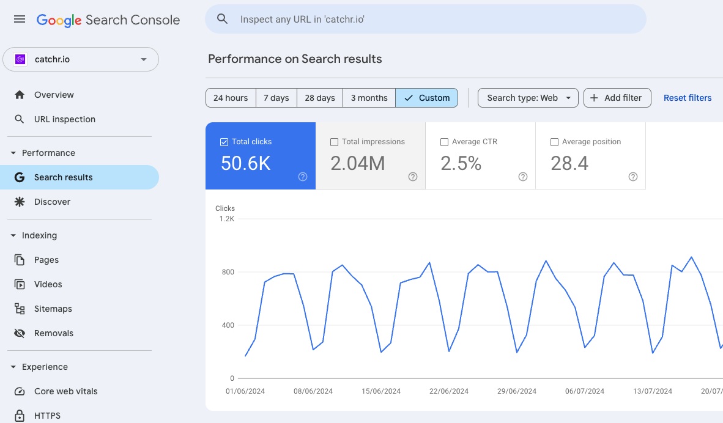723x423 pixels.
Task: Open the HTTPS report
Action: (x=80, y=416)
